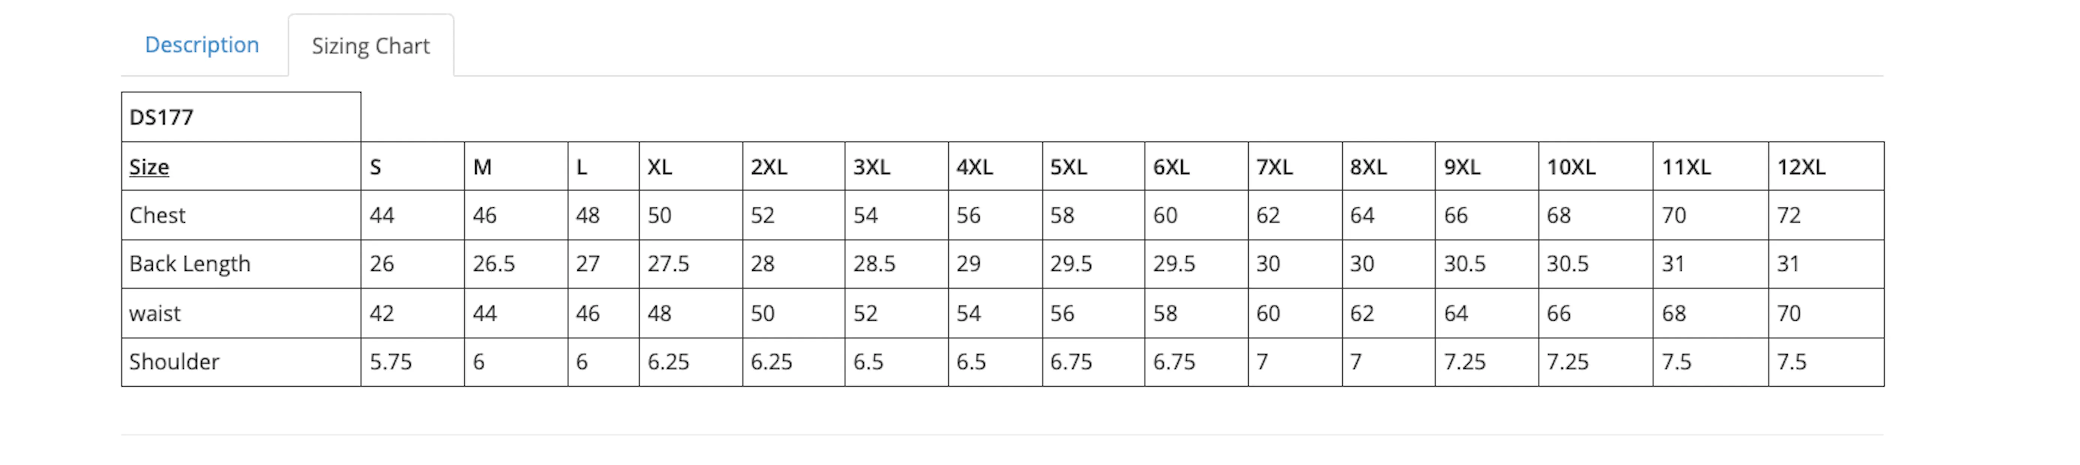2080x465 pixels.
Task: Click the 10XL column header
Action: pyautogui.click(x=1571, y=167)
